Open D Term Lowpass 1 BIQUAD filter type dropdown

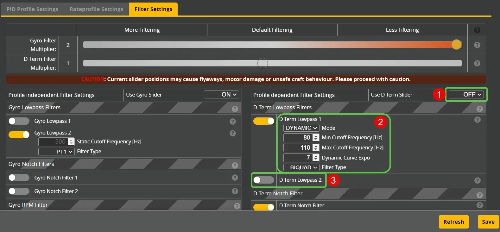(301, 167)
